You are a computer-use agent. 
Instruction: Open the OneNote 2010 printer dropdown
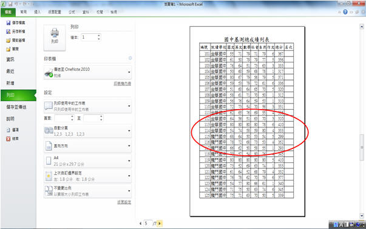[87, 72]
